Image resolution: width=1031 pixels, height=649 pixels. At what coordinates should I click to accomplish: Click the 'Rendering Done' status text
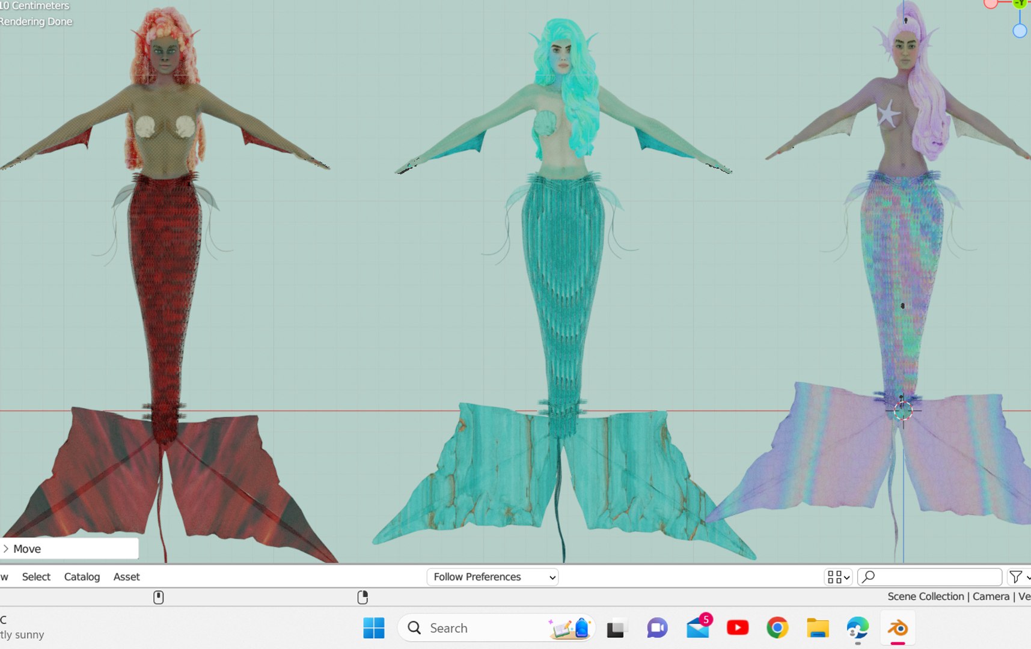pos(36,22)
